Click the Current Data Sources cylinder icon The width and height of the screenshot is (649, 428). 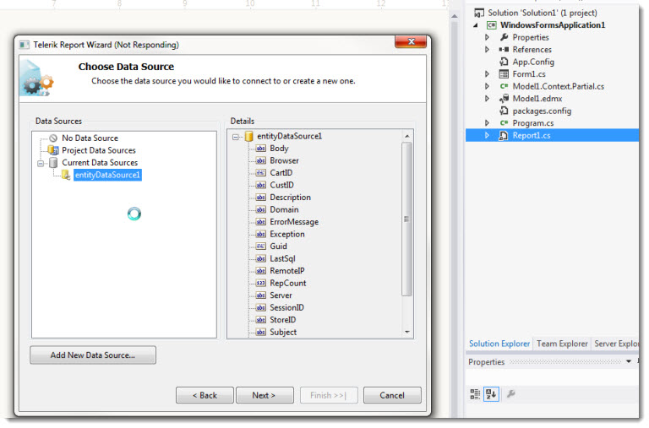pyautogui.click(x=53, y=163)
